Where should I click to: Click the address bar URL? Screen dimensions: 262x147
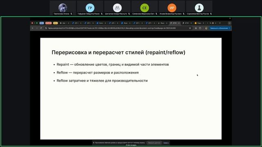112,28
